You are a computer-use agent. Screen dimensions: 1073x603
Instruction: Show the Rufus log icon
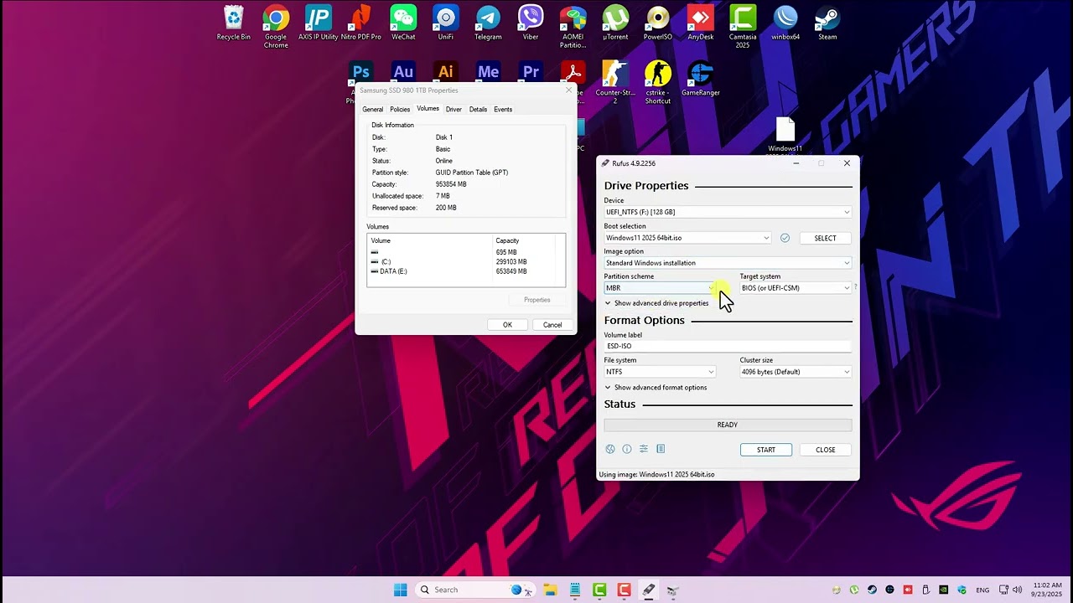(661, 449)
